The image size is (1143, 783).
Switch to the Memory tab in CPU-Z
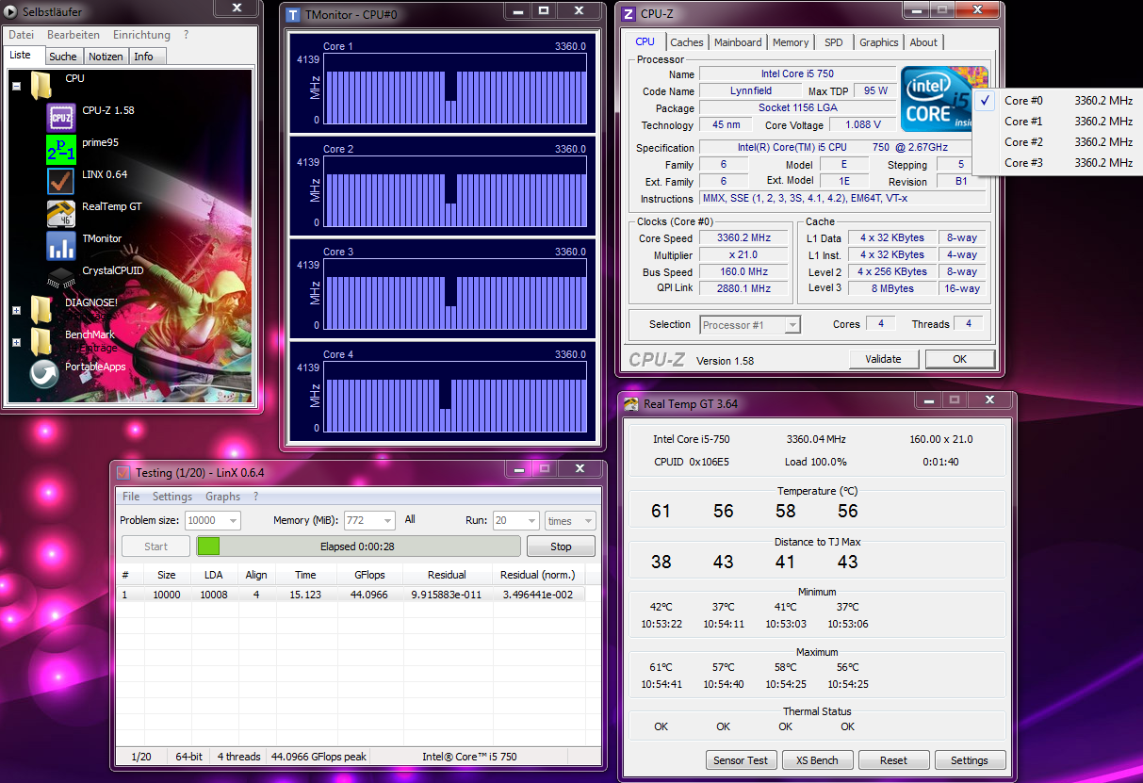pyautogui.click(x=791, y=42)
